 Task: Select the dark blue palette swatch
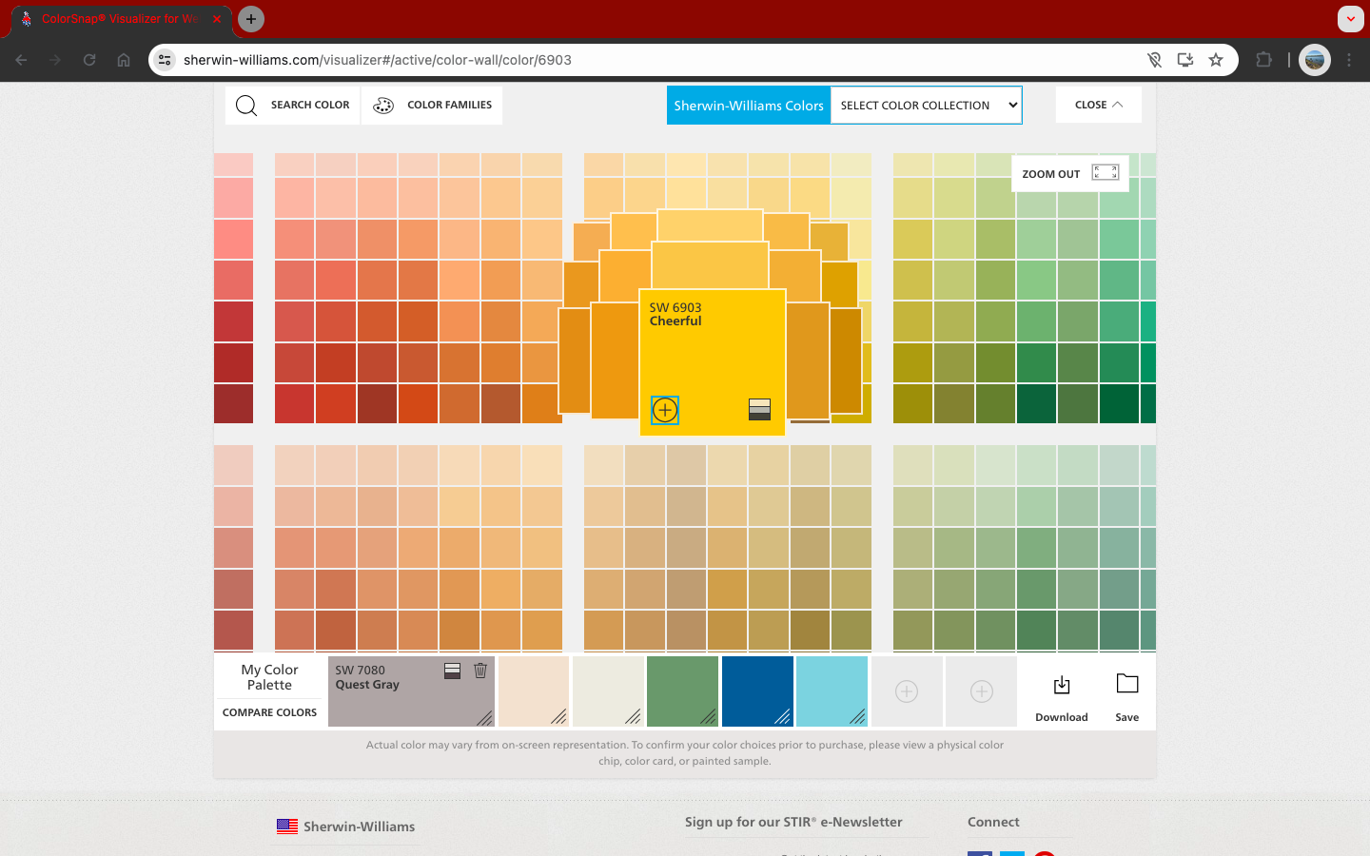[x=757, y=691]
